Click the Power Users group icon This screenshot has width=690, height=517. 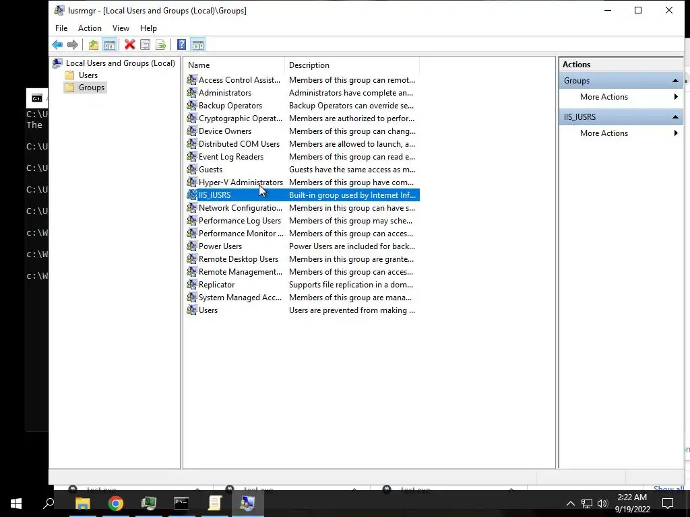pyautogui.click(x=192, y=246)
